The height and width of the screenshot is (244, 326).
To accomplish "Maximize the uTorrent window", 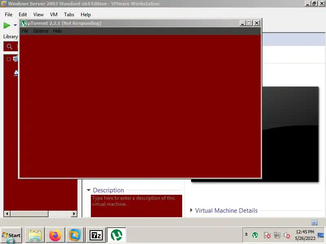I will [x=249, y=23].
